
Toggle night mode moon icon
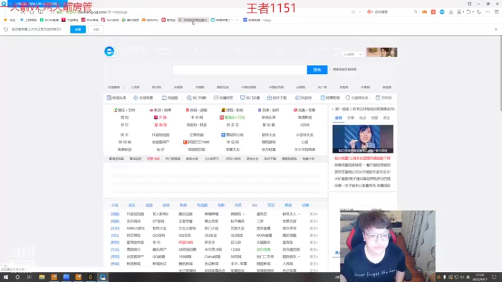479,12
